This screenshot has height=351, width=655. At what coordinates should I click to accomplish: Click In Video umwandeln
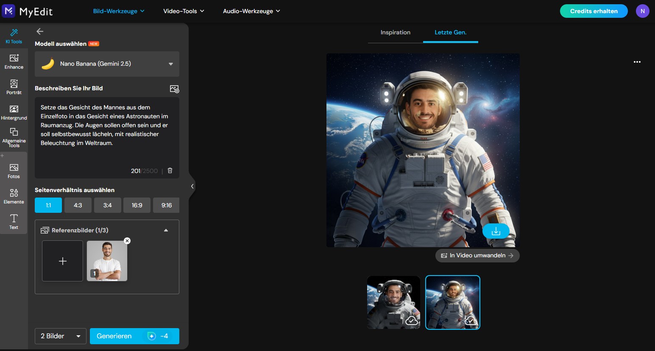[477, 255]
